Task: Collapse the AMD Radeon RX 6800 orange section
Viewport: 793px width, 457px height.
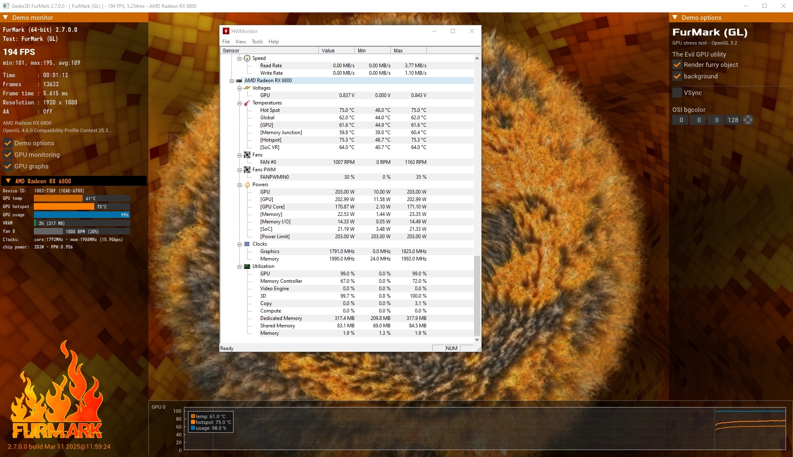Action: [8, 181]
